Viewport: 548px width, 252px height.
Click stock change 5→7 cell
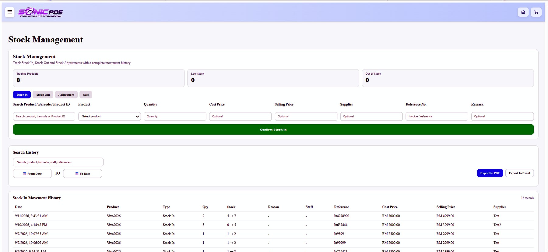(x=231, y=216)
